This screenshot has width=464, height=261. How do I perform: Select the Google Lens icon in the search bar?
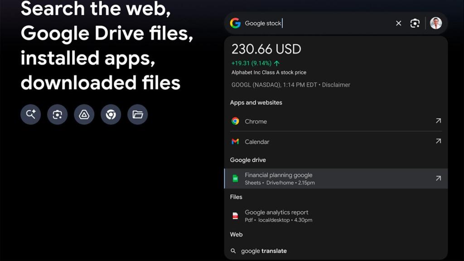coord(415,23)
